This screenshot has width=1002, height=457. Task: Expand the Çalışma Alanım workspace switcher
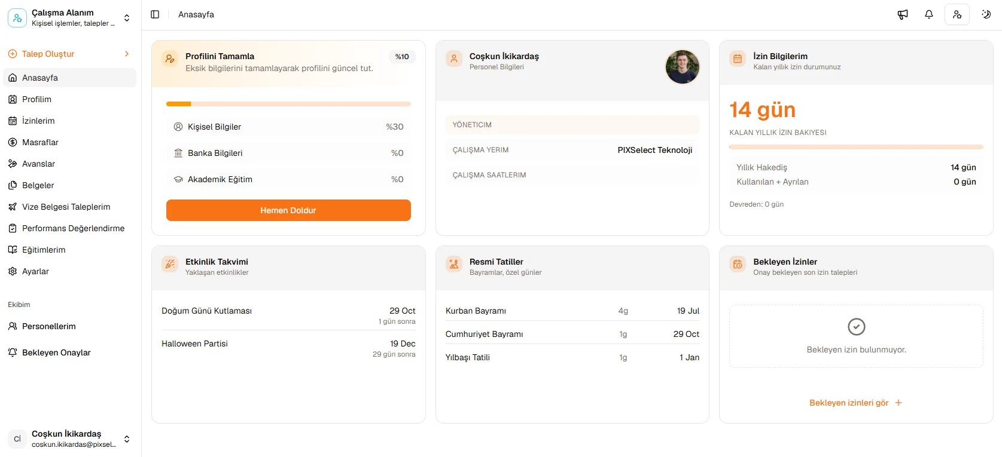click(69, 18)
